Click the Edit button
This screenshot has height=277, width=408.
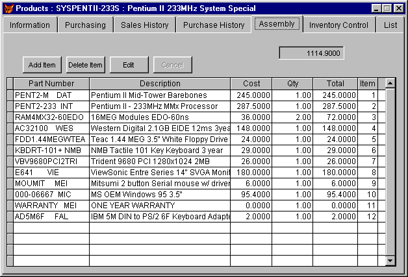(x=129, y=65)
